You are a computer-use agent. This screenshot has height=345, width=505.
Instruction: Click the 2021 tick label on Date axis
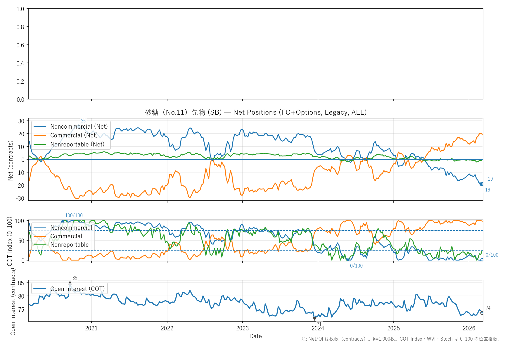click(91, 328)
